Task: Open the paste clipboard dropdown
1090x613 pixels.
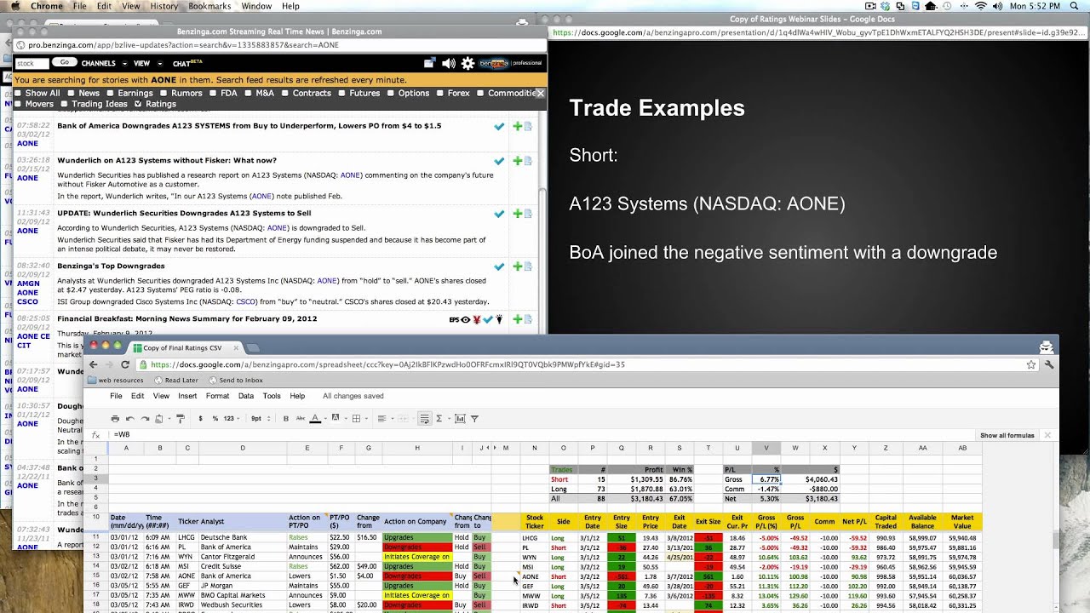Action: click(x=169, y=418)
